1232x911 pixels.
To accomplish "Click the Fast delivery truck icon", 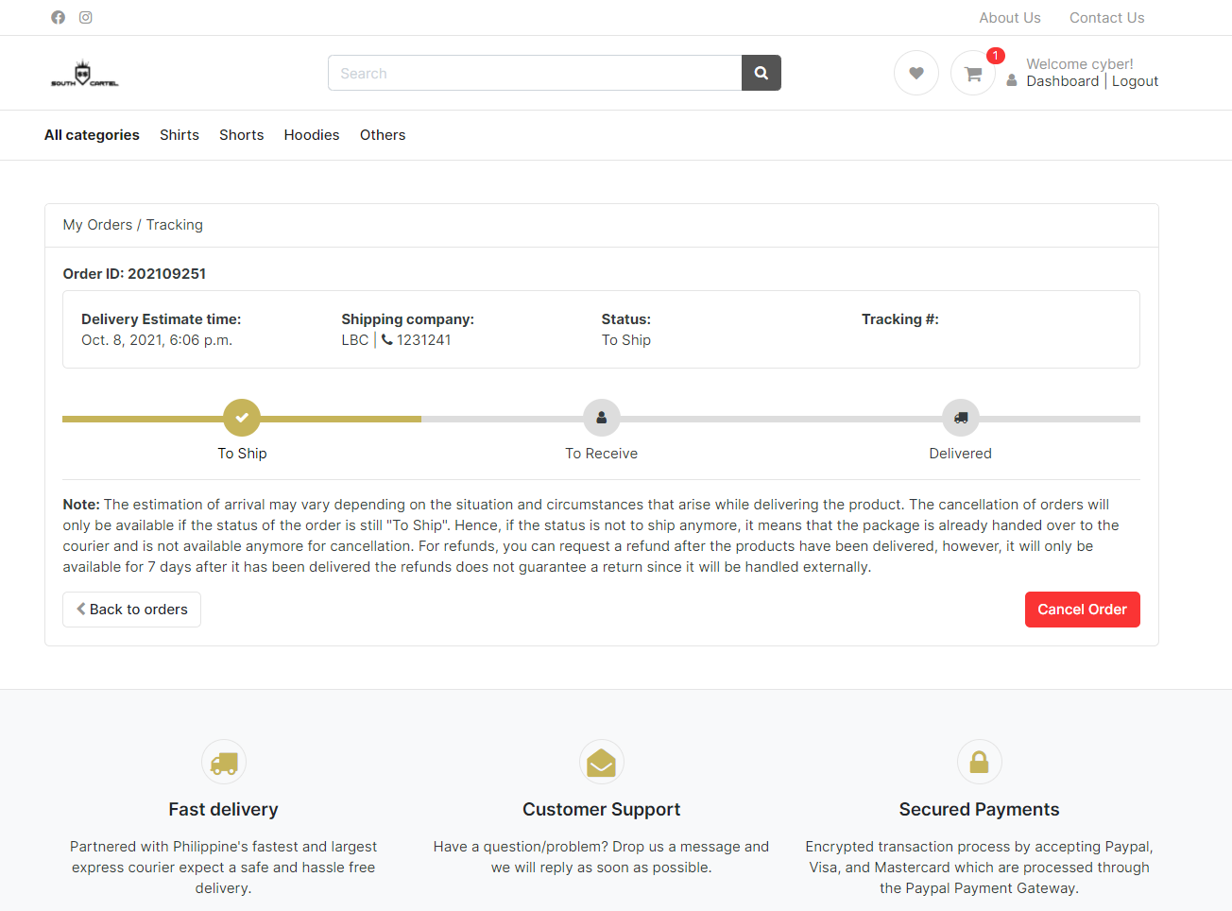I will click(x=223, y=762).
